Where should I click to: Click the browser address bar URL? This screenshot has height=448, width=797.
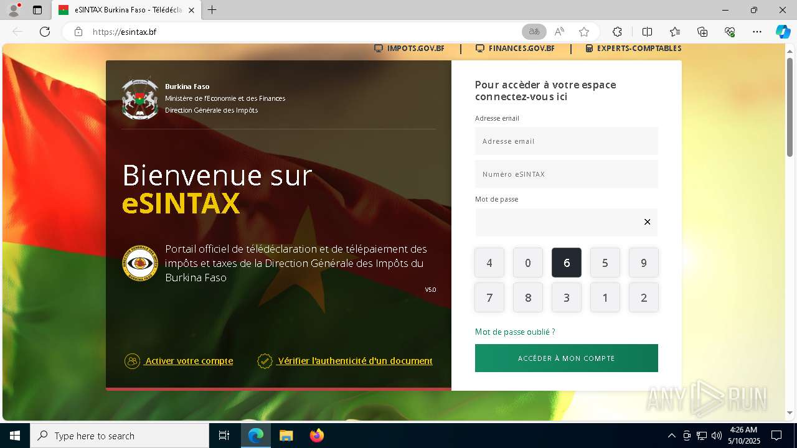(x=125, y=32)
